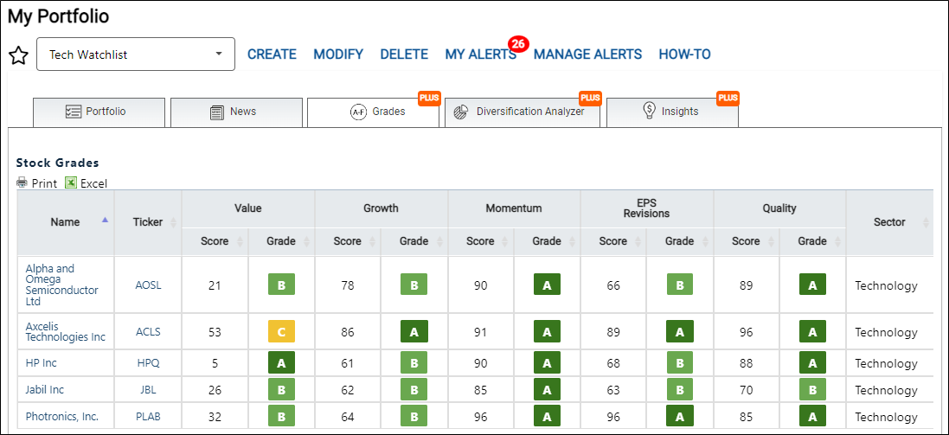Click the star favorite icon beside watchlist dropdown
Screen dimensions: 949x435
tap(19, 55)
